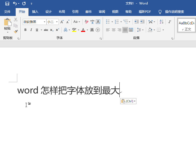This screenshot has width=196, height=157.
Task: Open the 小二 font size dropdown
Action: tap(57, 22)
